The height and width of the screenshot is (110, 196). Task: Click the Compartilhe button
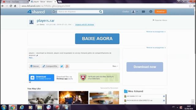50,66
